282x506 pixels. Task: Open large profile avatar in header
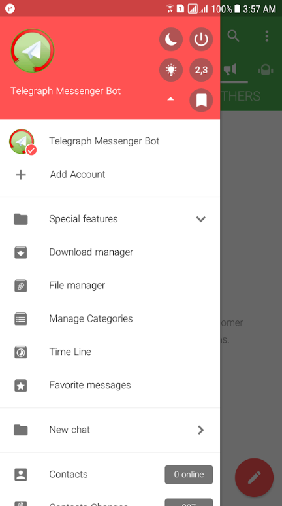tap(32, 50)
